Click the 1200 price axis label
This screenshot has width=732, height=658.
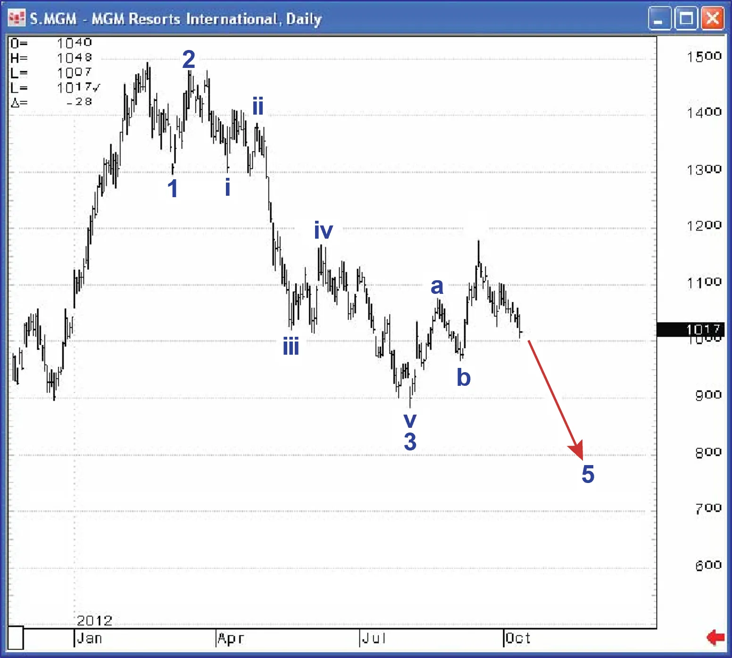tap(704, 225)
